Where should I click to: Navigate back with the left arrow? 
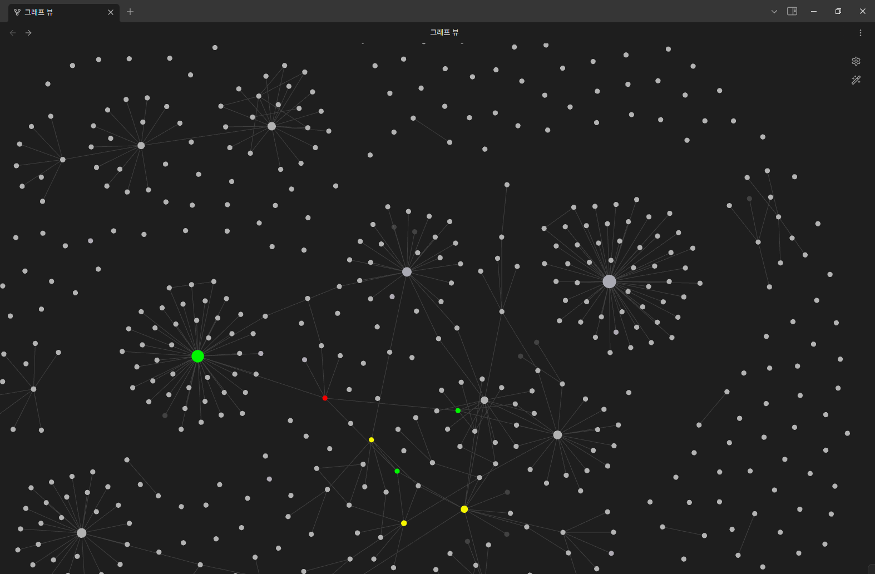13,33
